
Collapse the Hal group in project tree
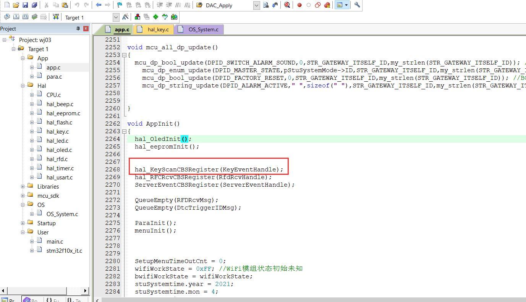pyautogui.click(x=23, y=86)
